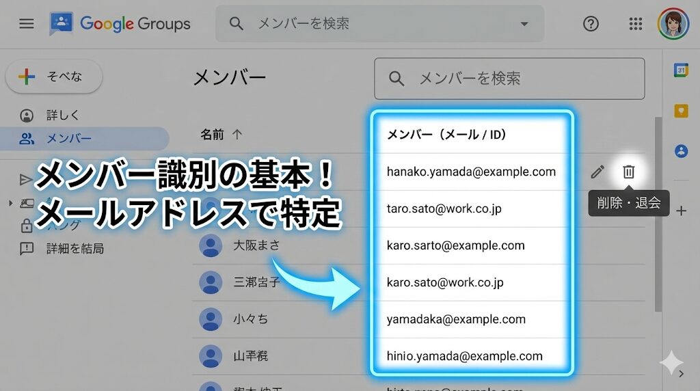Click the メンバーを検索 field in members panel
Screen dimensions: 700x391
coord(509,79)
